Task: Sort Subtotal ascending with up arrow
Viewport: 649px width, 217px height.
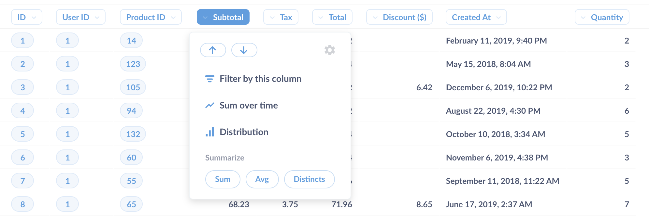Action: (213, 50)
